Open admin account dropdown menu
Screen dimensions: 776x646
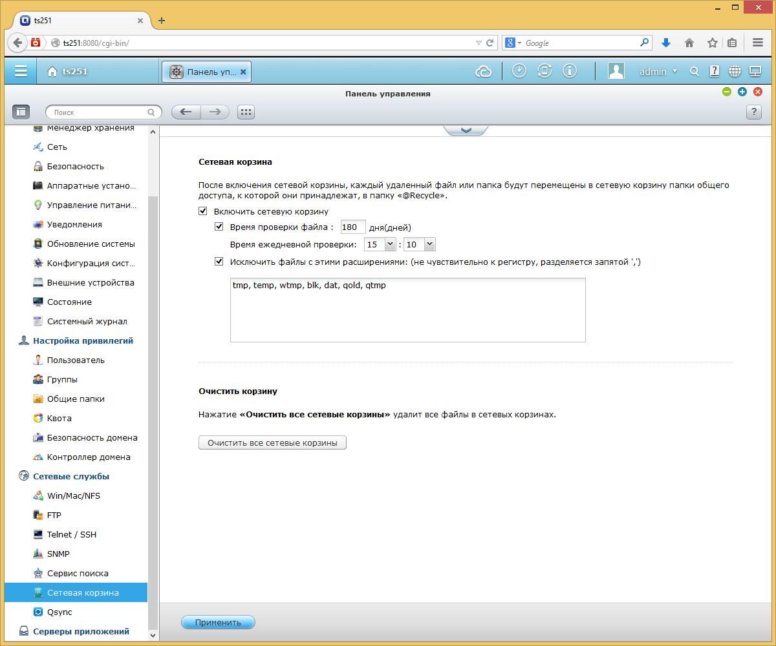[x=658, y=72]
